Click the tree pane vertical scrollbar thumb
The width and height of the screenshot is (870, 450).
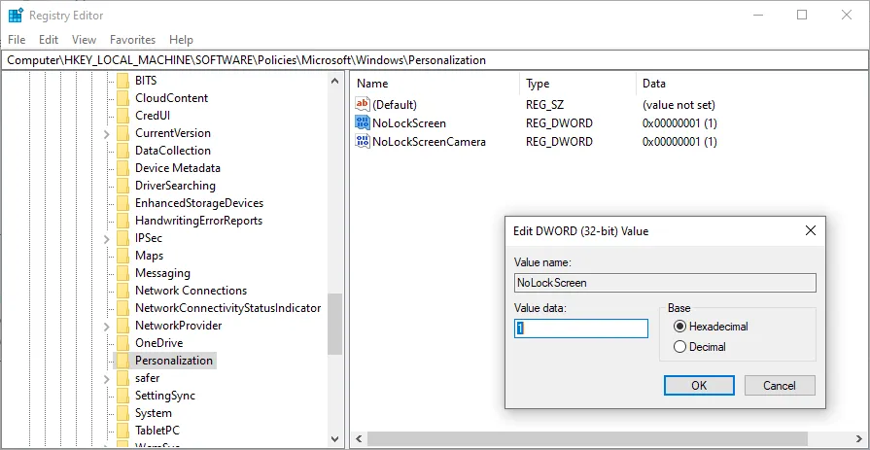pos(335,325)
